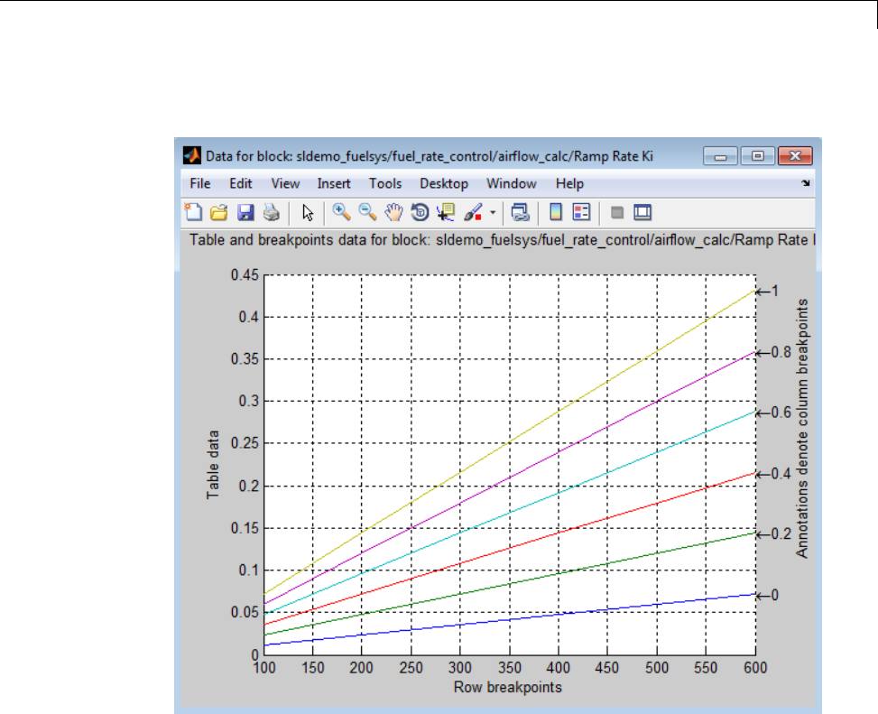This screenshot has height=714, width=878.
Task: Click the y-axis tick label 0.25
Action: coord(245,443)
